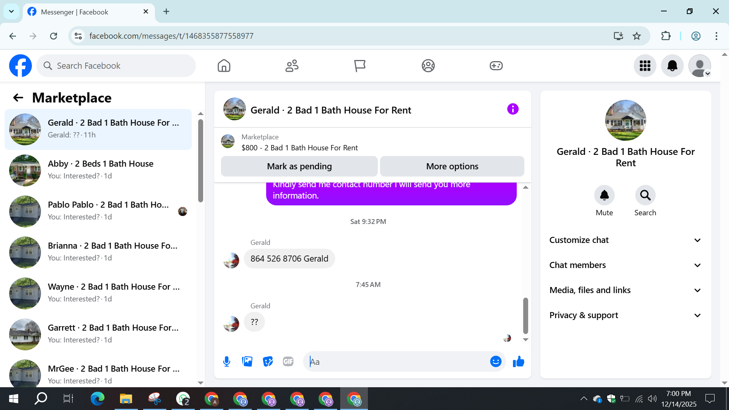Mute this conversation
Viewport: 729px width, 410px height.
[x=604, y=196]
